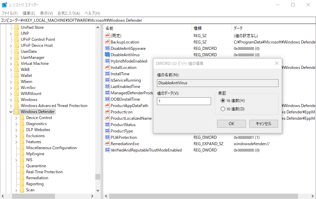This screenshot has height=199, width=316.
Task: Click the tree pane scroll-down arrow
Action: pyautogui.click(x=98, y=191)
